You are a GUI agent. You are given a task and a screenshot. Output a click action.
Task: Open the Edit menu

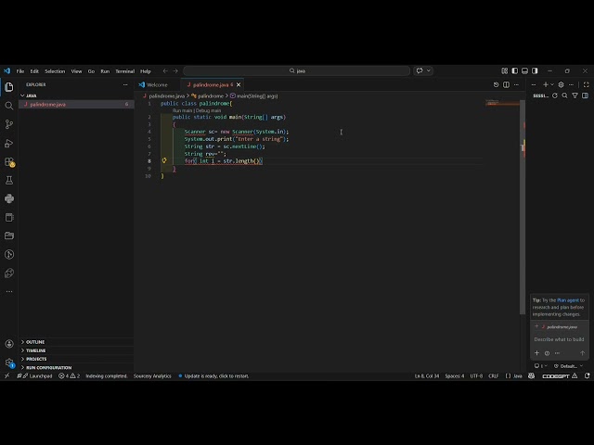tap(34, 71)
